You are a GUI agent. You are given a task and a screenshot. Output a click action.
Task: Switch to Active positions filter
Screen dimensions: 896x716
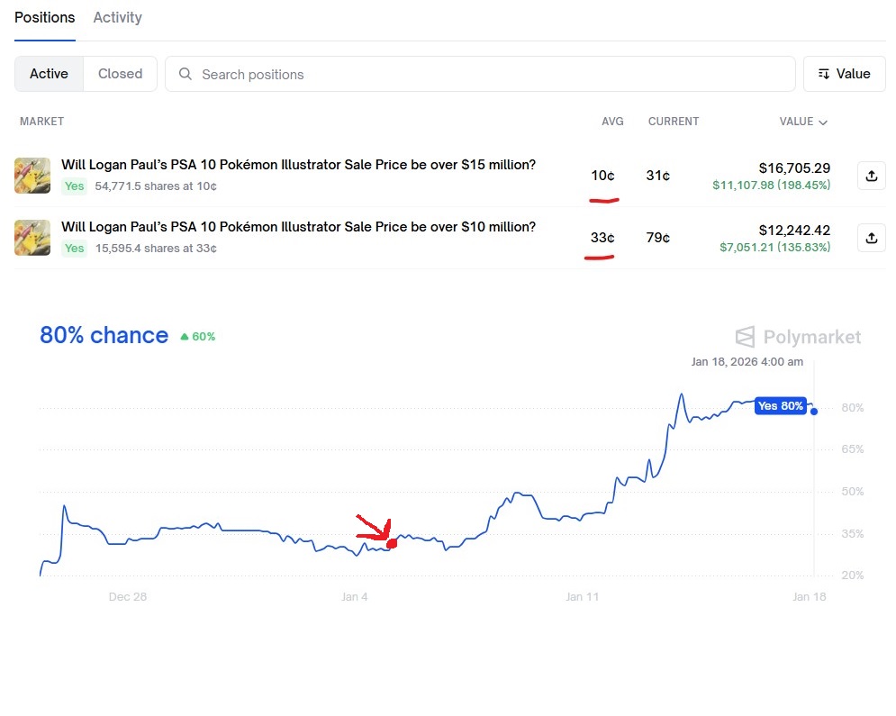click(49, 74)
